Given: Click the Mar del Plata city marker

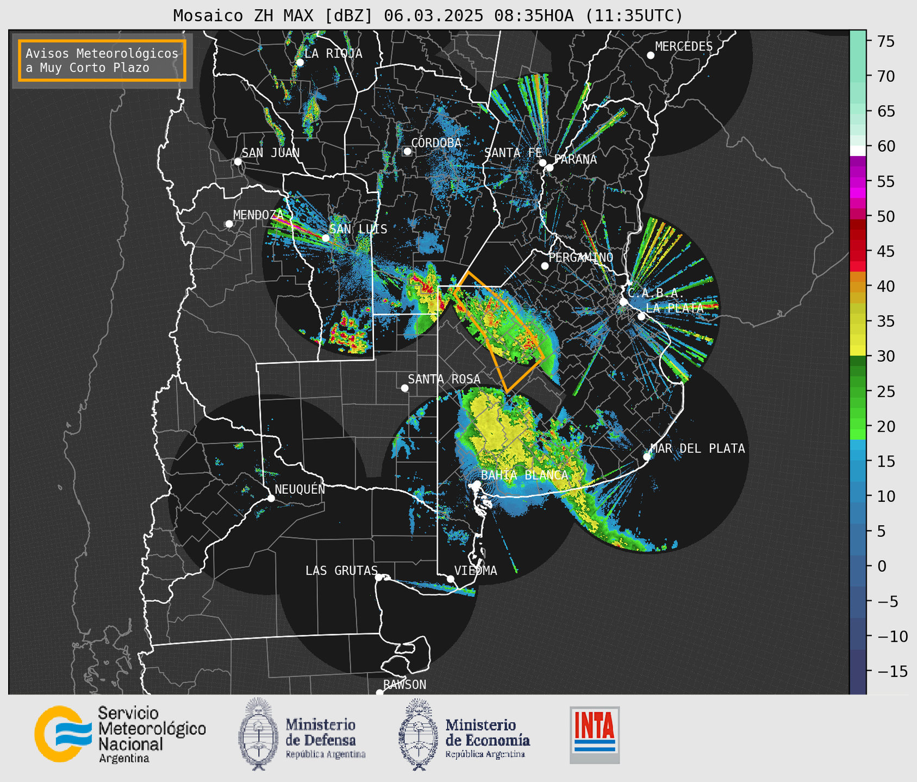Looking at the screenshot, I should click(647, 456).
